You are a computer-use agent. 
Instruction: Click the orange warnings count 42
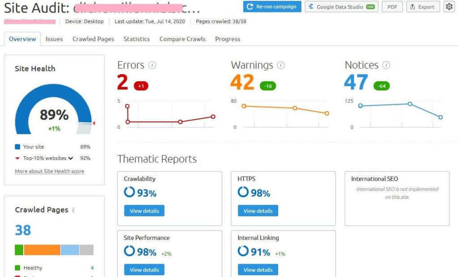(x=242, y=82)
